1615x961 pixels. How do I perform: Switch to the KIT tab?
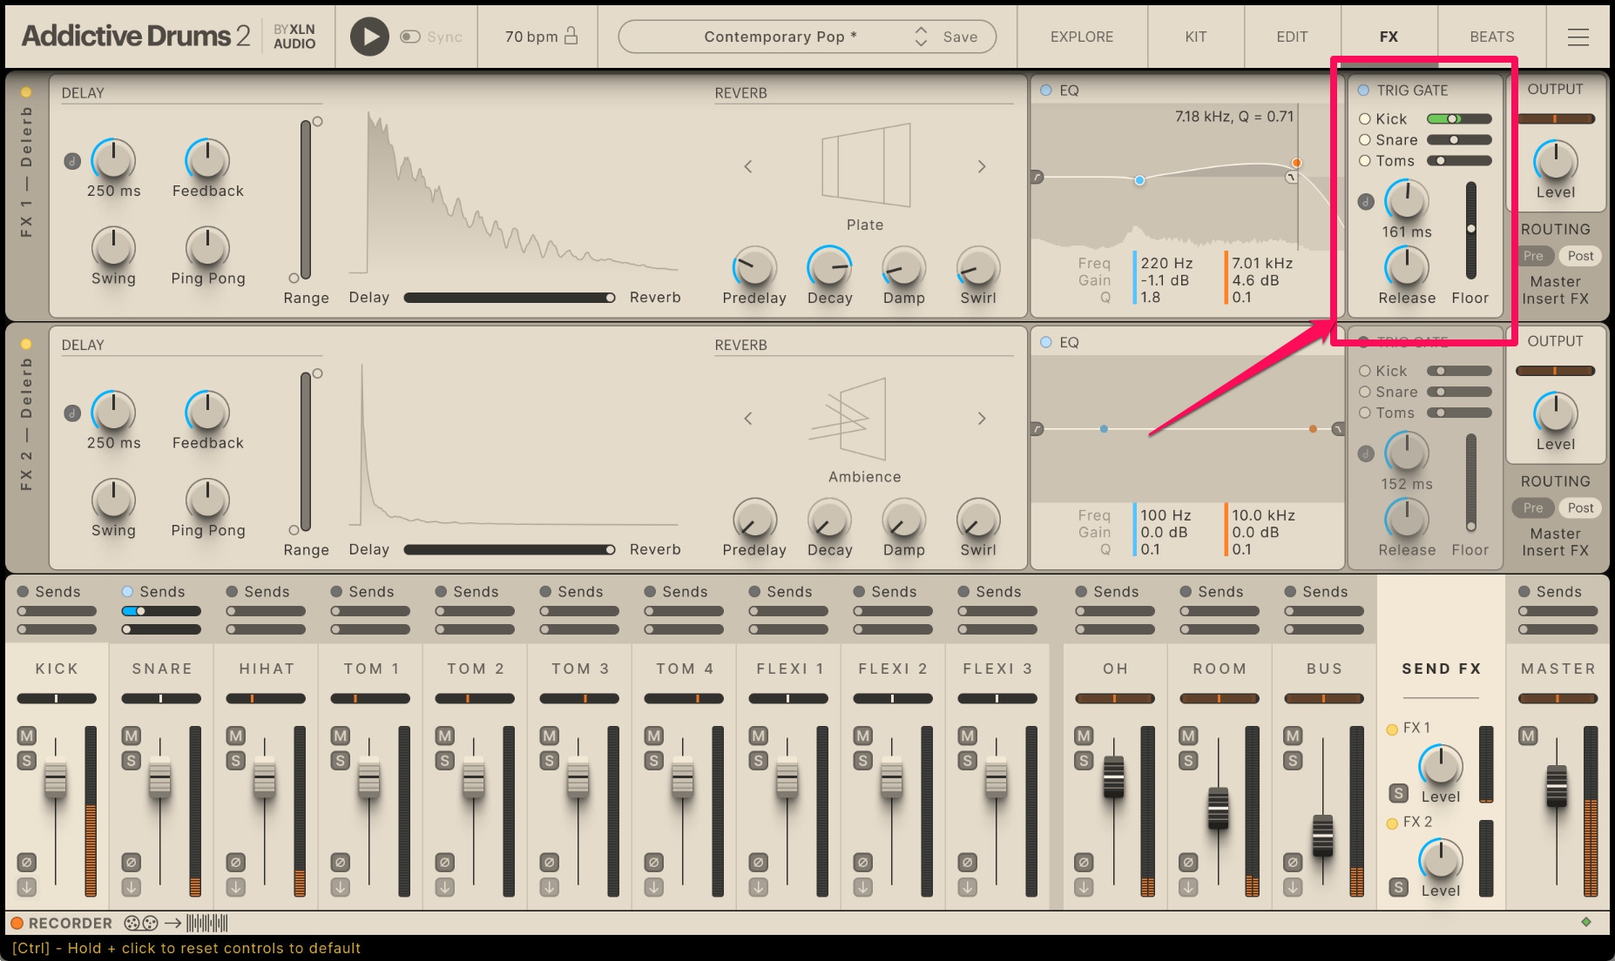(x=1196, y=37)
